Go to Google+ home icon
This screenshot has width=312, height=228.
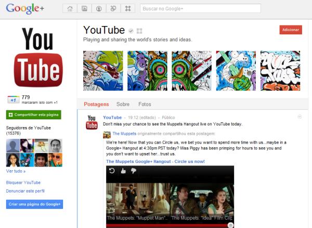70,8
